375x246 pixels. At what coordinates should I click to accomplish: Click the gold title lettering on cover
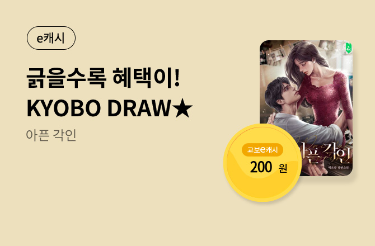click(326, 155)
